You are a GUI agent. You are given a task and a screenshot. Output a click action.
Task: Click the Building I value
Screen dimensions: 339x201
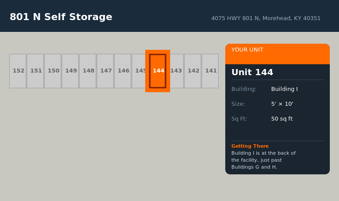(284, 89)
